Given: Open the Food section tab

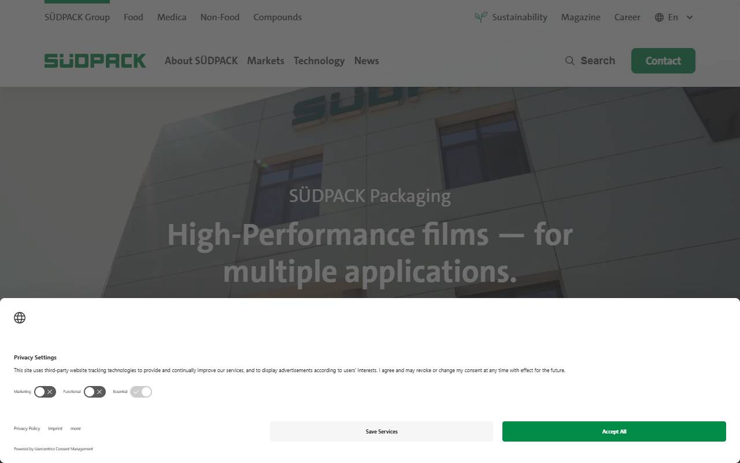Looking at the screenshot, I should (x=134, y=17).
